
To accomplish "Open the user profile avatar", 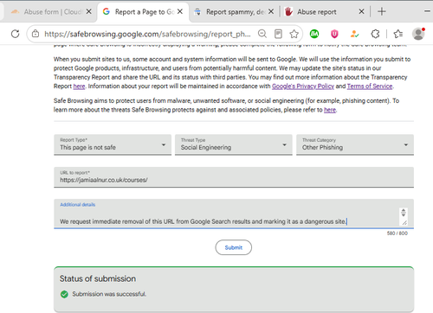I will [x=418, y=34].
